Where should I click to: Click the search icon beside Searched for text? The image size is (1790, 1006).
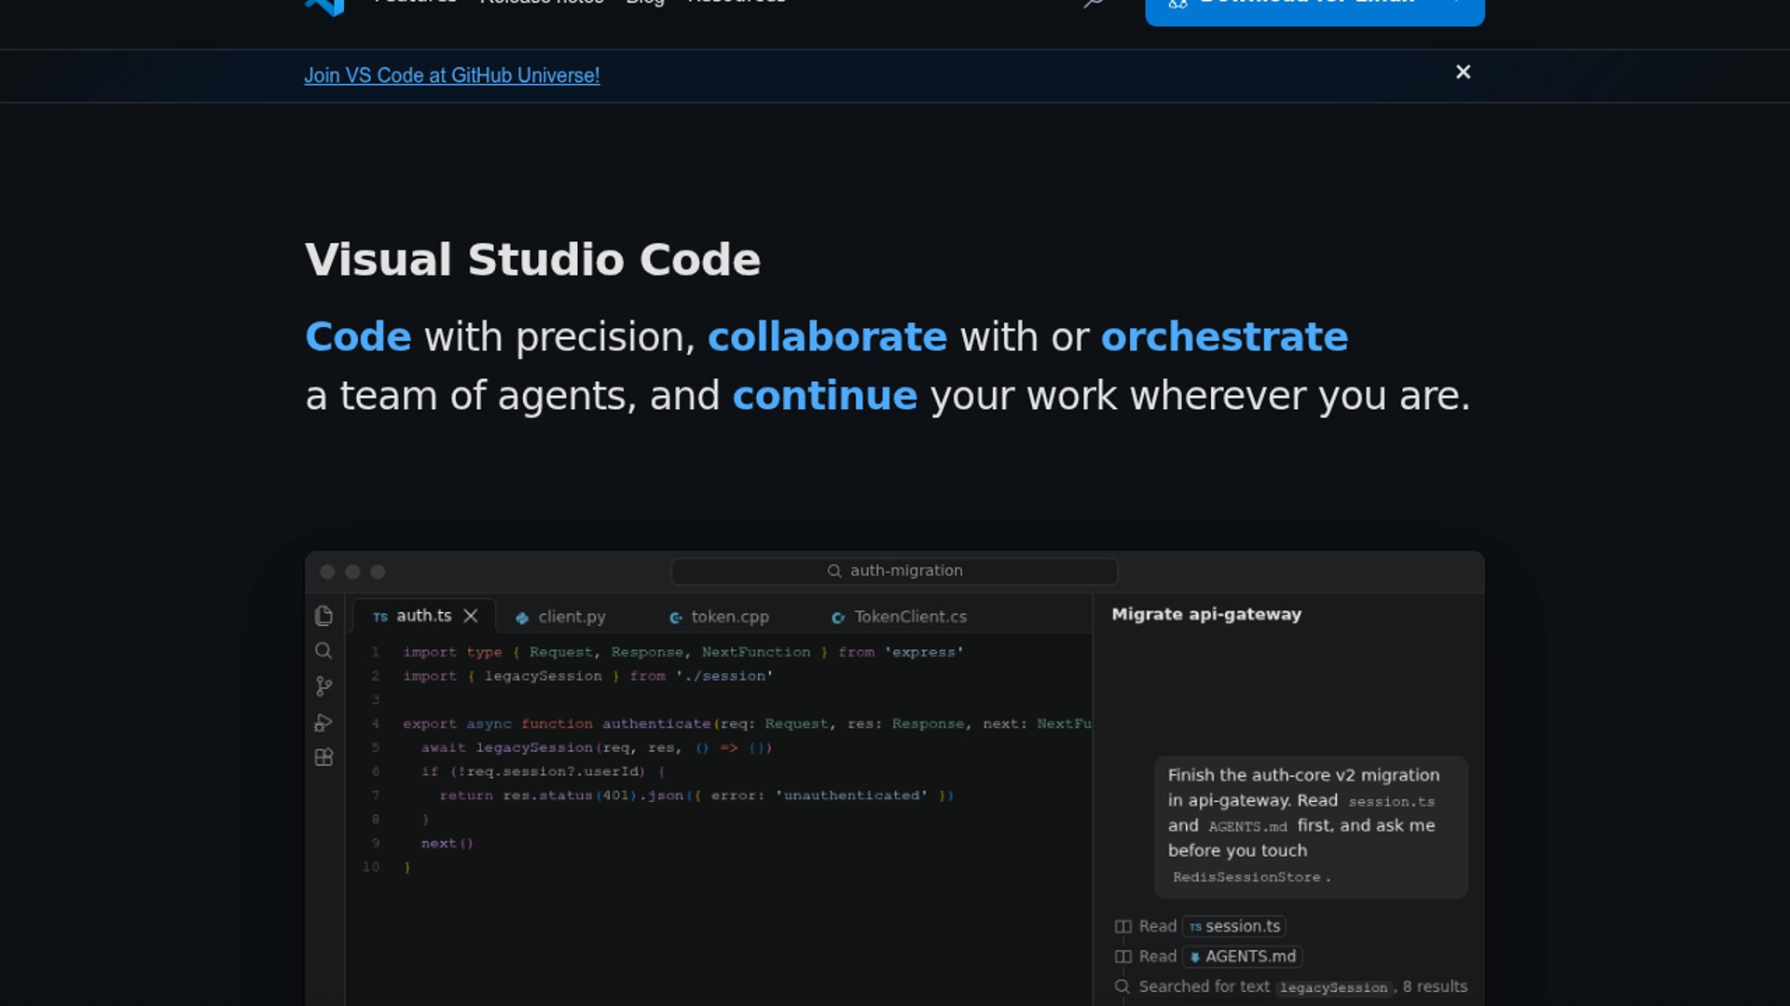click(1122, 986)
